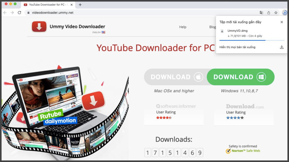This screenshot has height=162, width=289.
Task: Close the recent downloads popup
Action: [282, 22]
